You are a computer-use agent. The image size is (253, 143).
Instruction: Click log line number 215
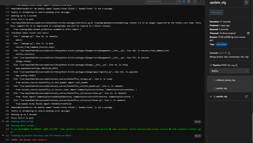tap(7, 140)
